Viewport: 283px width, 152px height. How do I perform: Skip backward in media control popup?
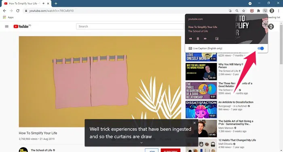coord(190,39)
